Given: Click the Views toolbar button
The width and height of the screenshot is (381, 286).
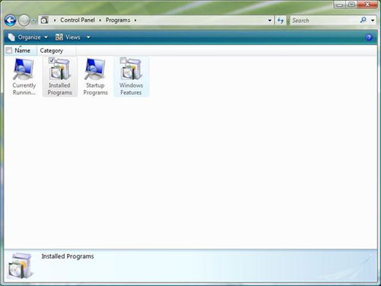Looking at the screenshot, I should click(x=68, y=37).
